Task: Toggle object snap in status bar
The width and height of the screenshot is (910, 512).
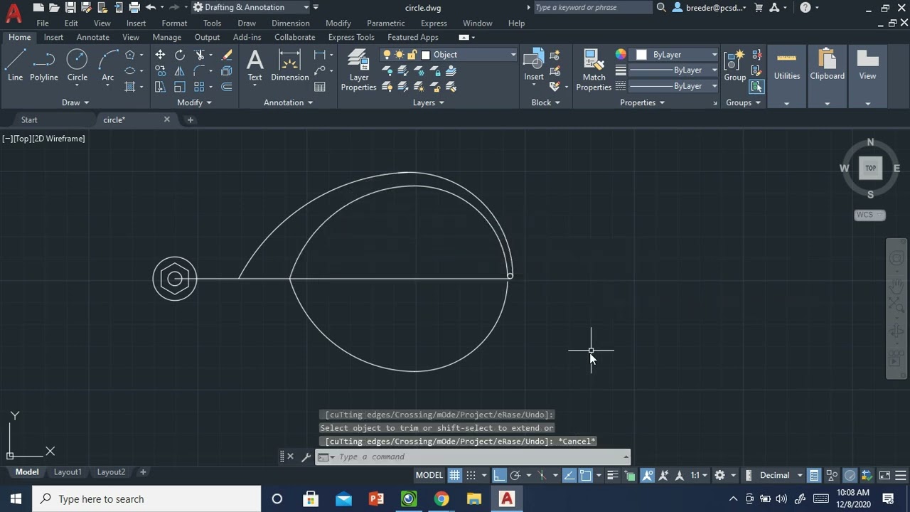Action: (x=585, y=475)
